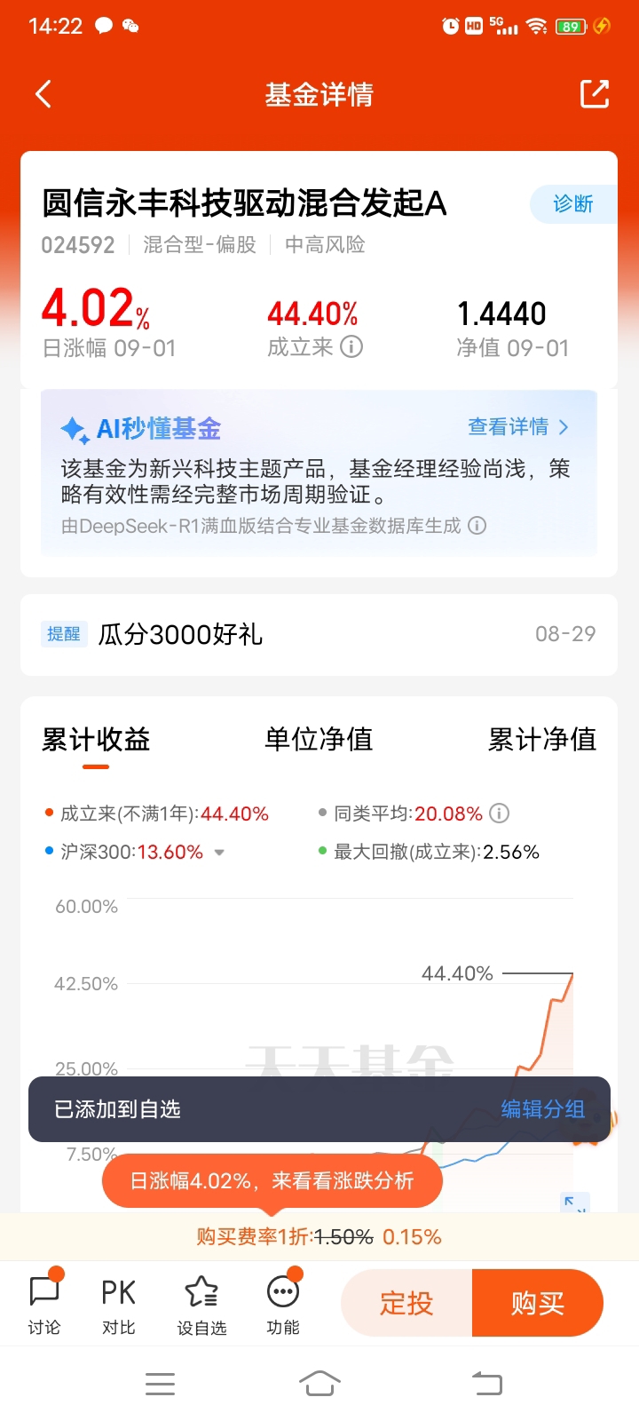Open the share icon in header

(x=595, y=94)
